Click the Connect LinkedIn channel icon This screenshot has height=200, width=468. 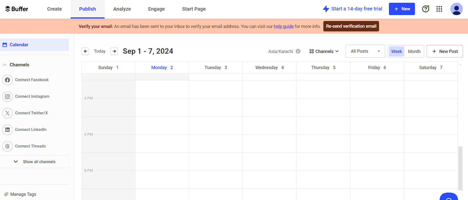tap(8, 130)
